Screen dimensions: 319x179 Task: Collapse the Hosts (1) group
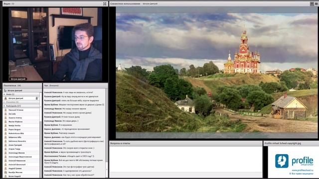coord(4,94)
